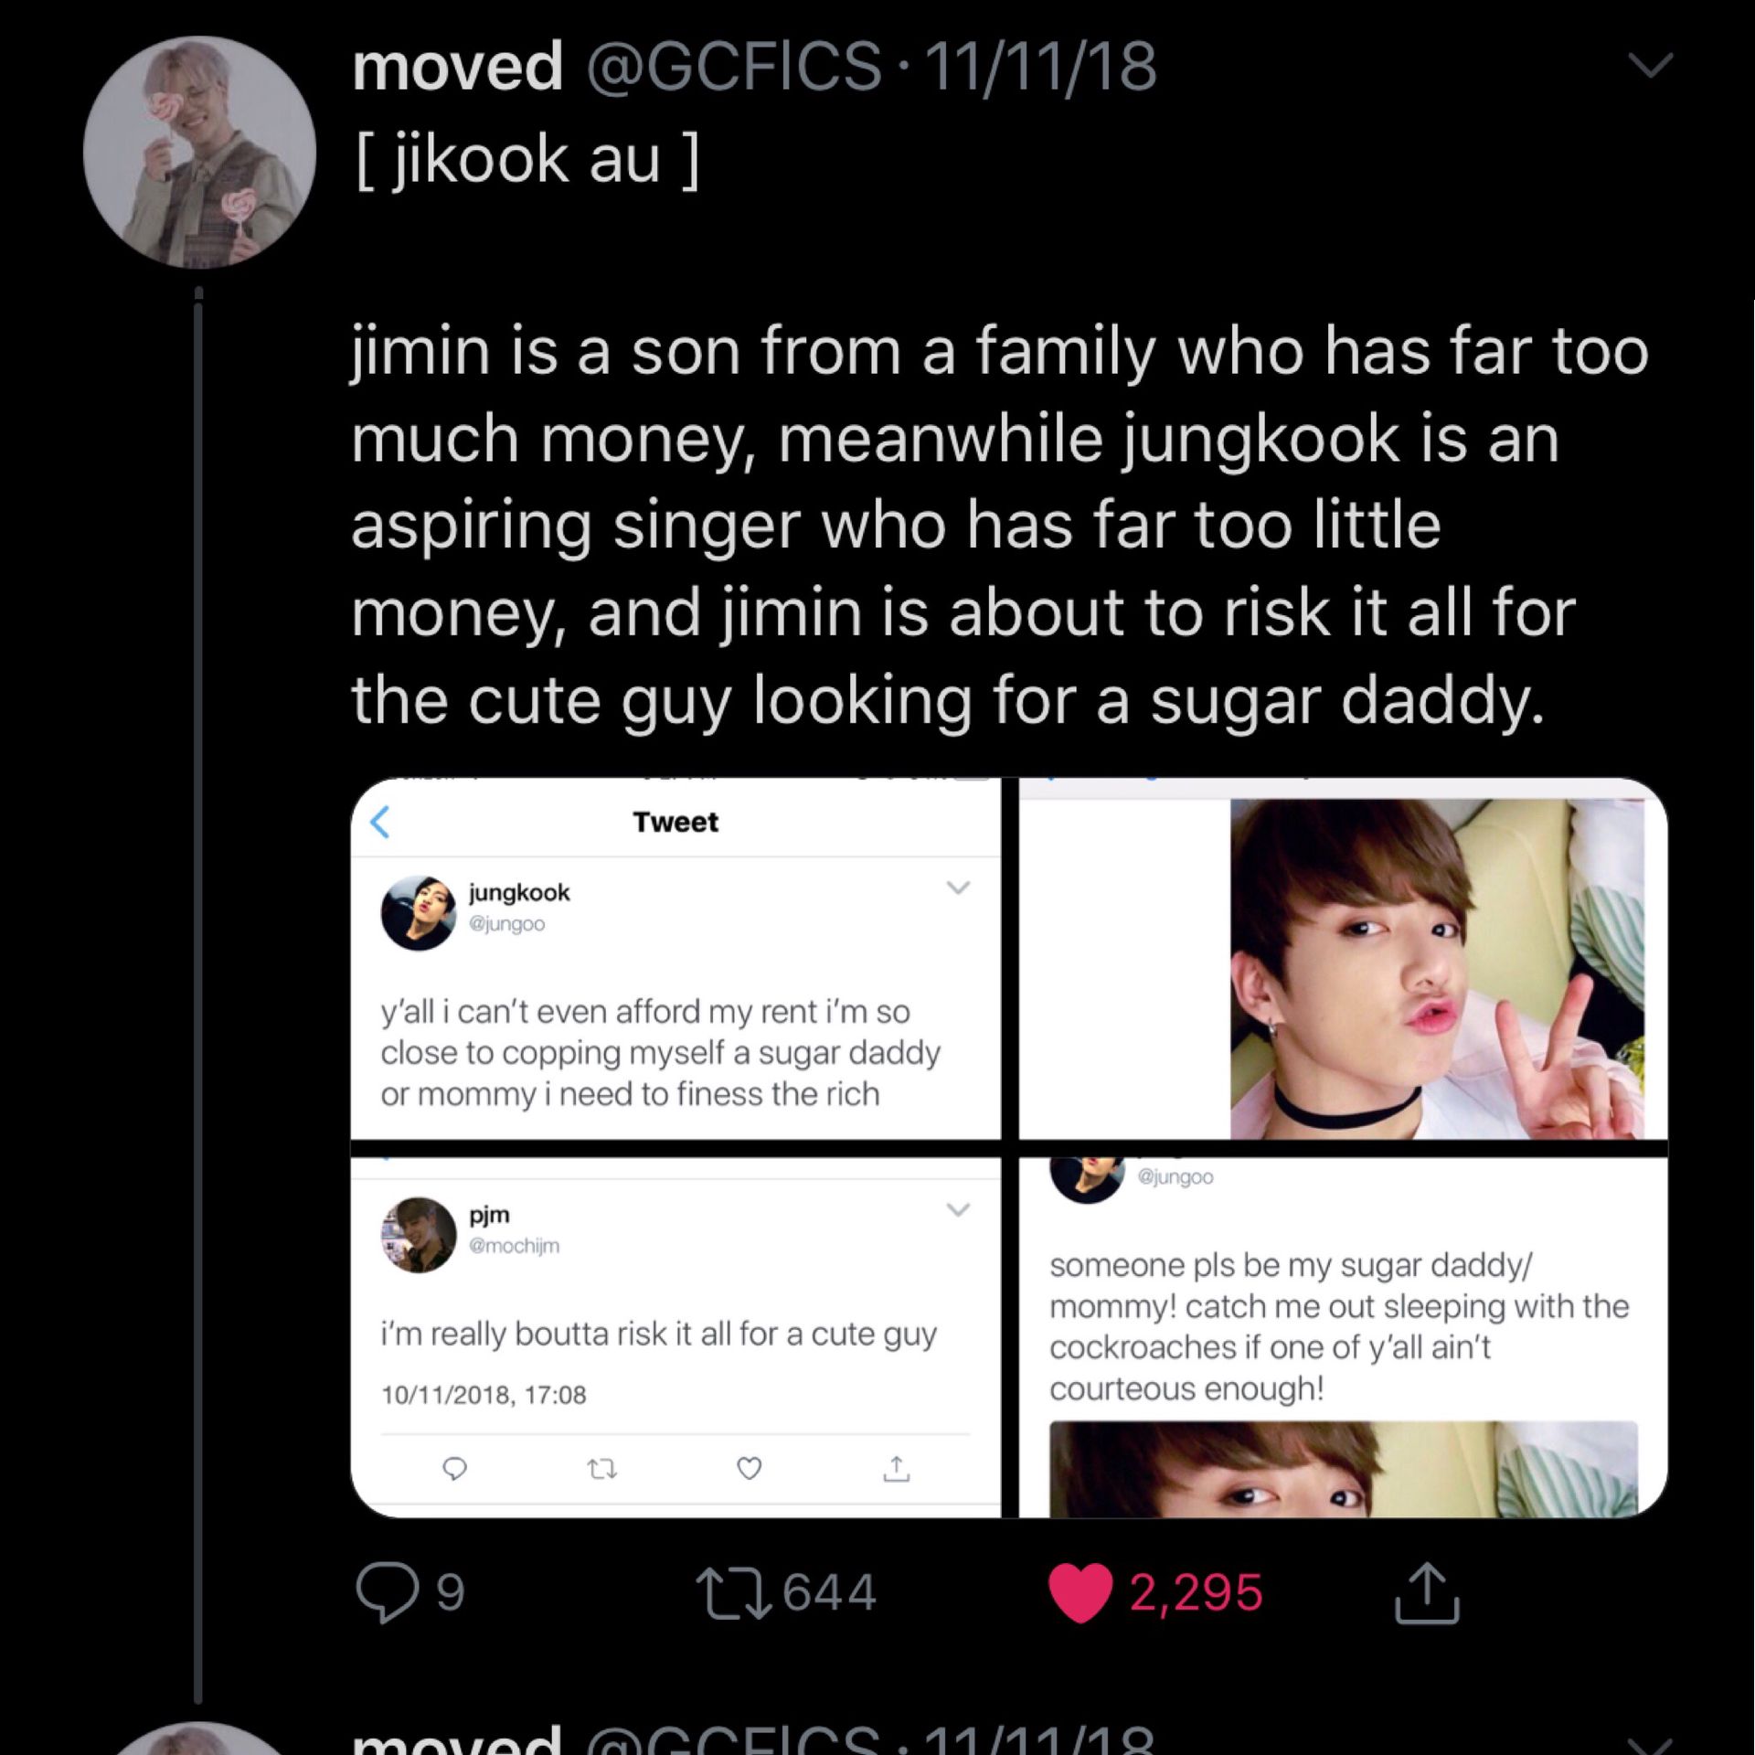Open the peace-sign selfie photo
1755x1755 pixels.
click(x=1435, y=967)
